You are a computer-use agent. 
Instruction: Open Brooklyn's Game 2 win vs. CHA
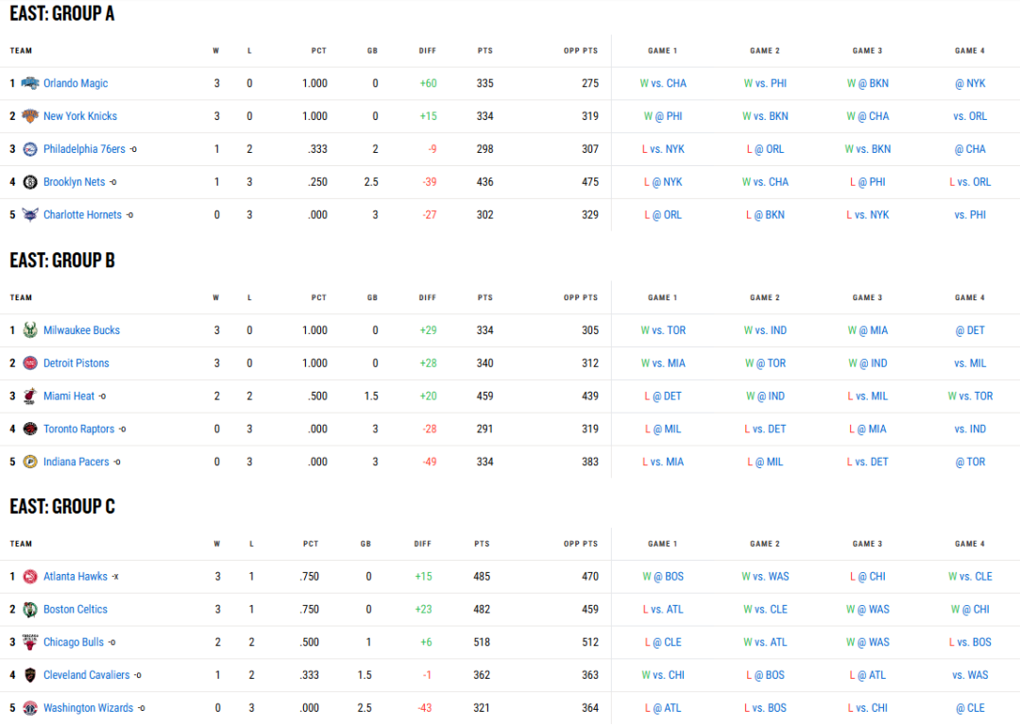click(x=765, y=182)
